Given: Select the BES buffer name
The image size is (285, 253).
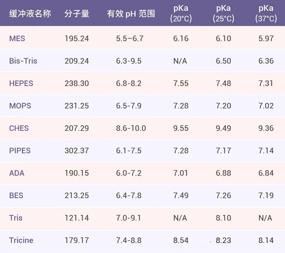Looking at the screenshot, I should pyautogui.click(x=16, y=195).
